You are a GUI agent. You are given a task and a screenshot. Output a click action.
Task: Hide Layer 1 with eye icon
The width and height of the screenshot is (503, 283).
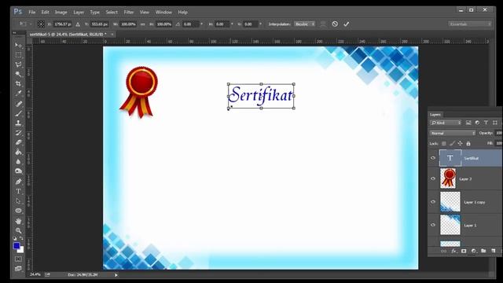[433, 225]
